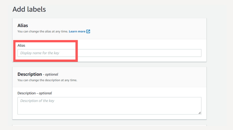Click the 'Alias' field label above the input

[21, 45]
